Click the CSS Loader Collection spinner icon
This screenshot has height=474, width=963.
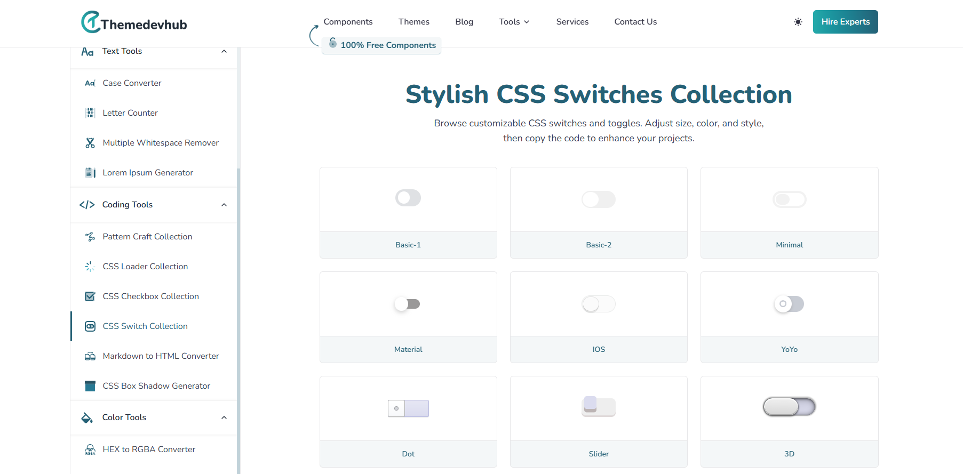coord(90,267)
